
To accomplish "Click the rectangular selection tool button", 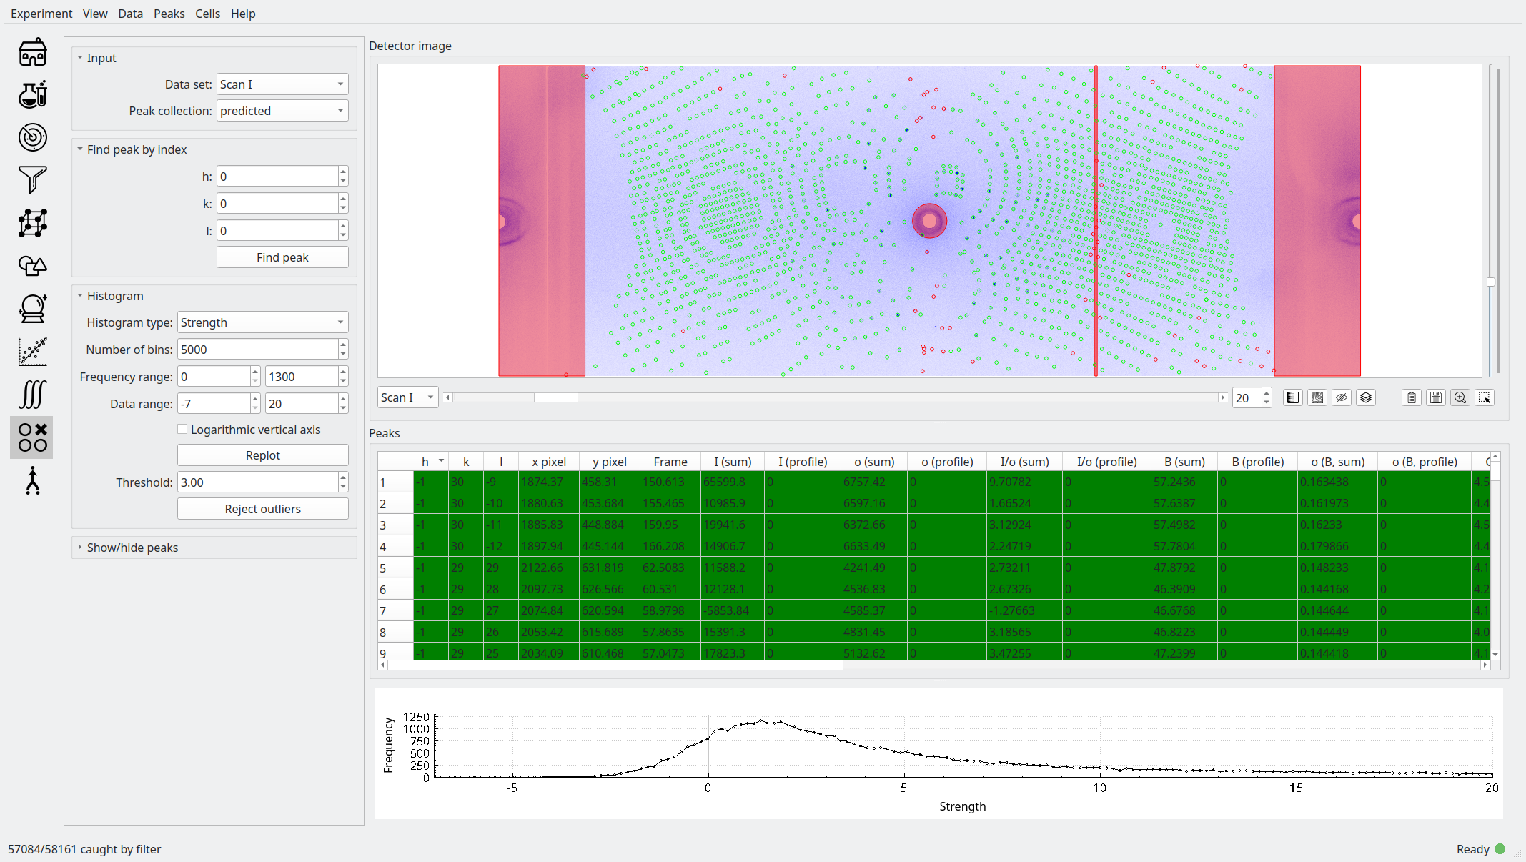I will pyautogui.click(x=1484, y=397).
